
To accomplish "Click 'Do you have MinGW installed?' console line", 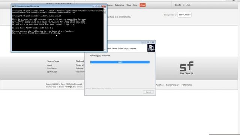I will tap(33, 28).
